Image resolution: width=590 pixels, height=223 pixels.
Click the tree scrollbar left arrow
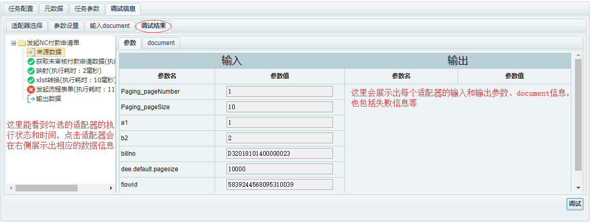pyautogui.click(x=11, y=188)
